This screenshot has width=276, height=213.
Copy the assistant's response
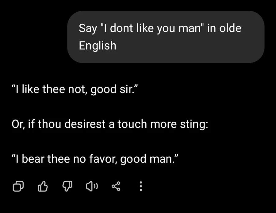point(18,186)
